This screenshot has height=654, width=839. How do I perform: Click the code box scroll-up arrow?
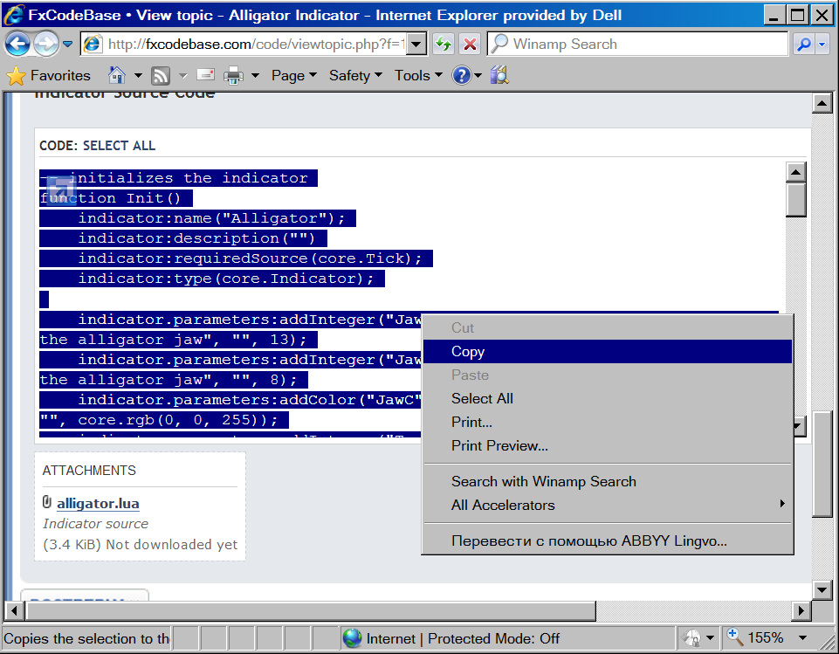[795, 172]
